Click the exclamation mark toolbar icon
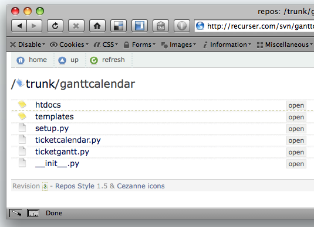Viewport: 314px width, 227px height. point(182,26)
